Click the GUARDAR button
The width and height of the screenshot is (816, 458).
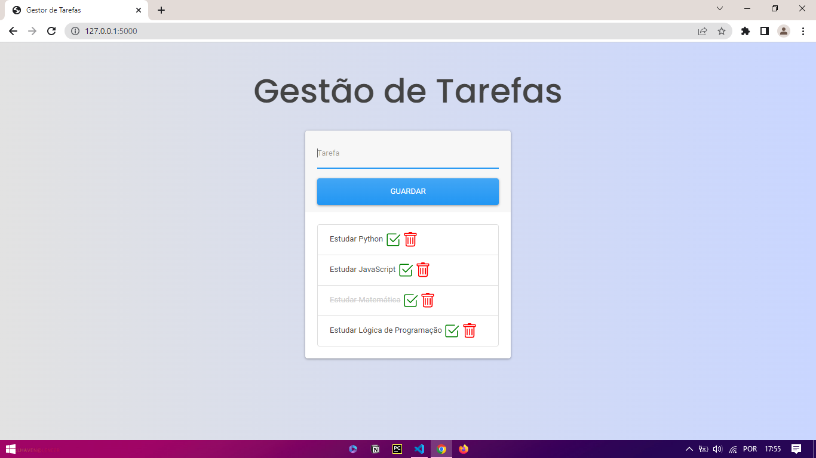[407, 191]
